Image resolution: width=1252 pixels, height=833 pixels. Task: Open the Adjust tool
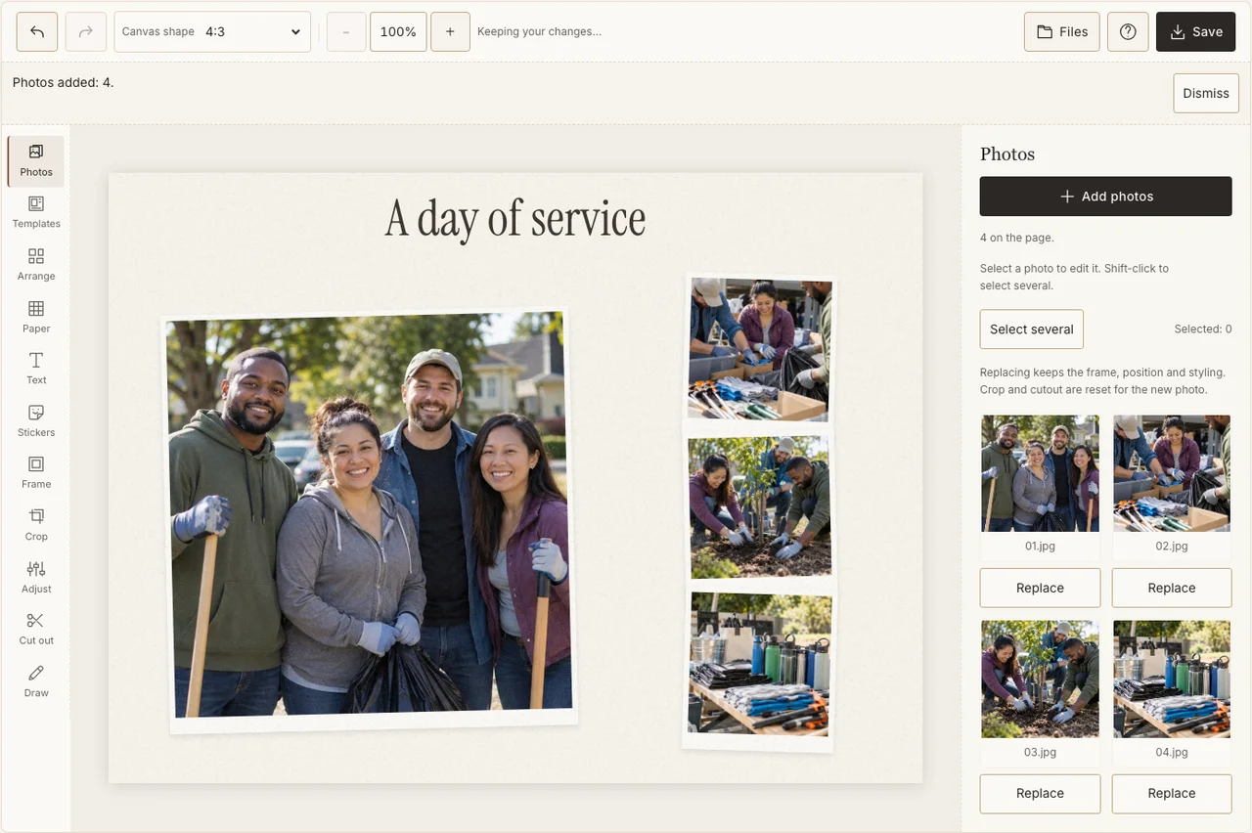(x=36, y=578)
